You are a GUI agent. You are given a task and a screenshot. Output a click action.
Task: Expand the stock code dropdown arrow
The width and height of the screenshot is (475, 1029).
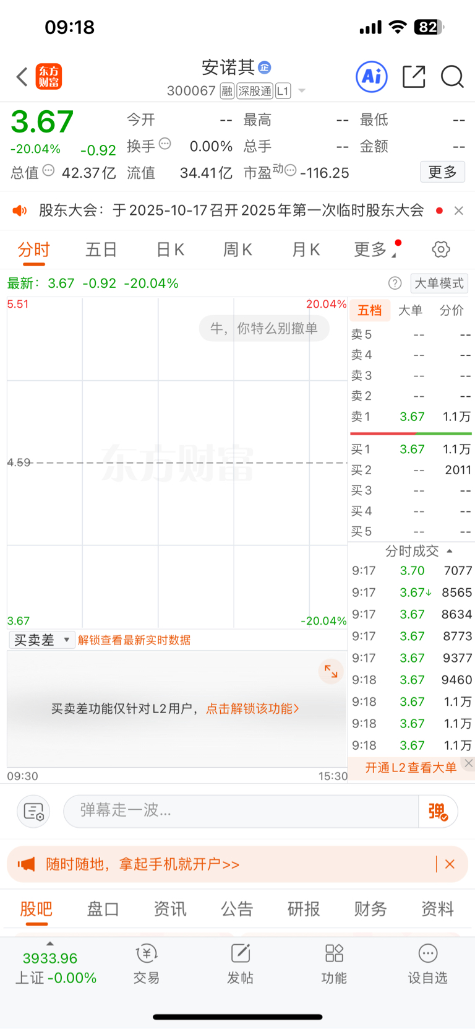pyautogui.click(x=302, y=91)
